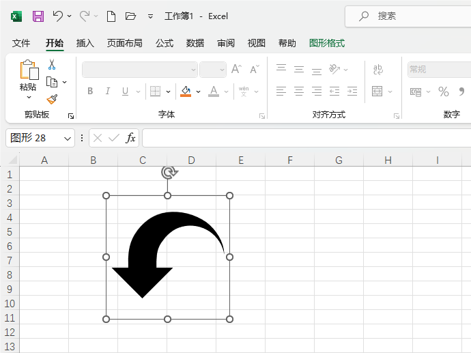Image resolution: width=471 pixels, height=353 pixels.
Task: Click the New blank workbook icon
Action: (111, 16)
